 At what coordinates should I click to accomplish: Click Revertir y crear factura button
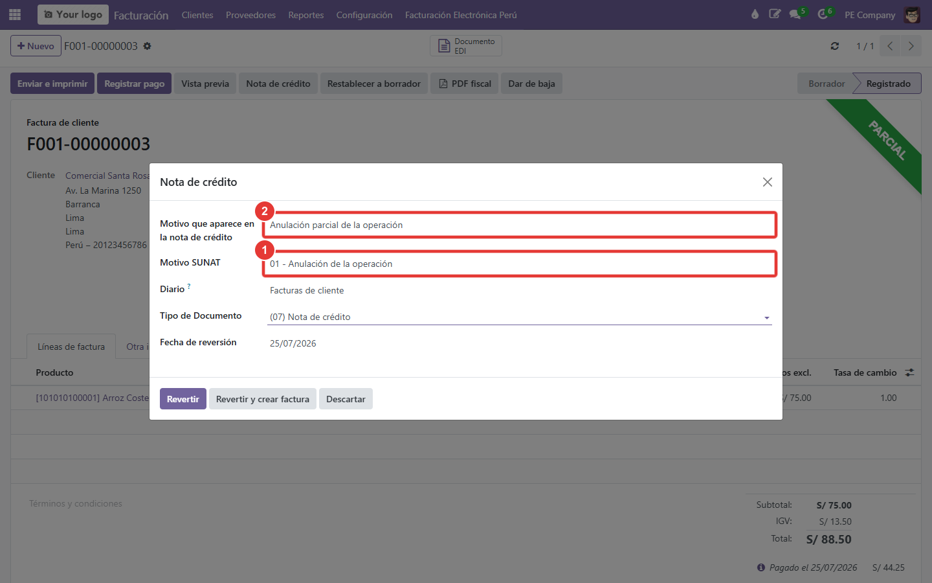tap(263, 399)
